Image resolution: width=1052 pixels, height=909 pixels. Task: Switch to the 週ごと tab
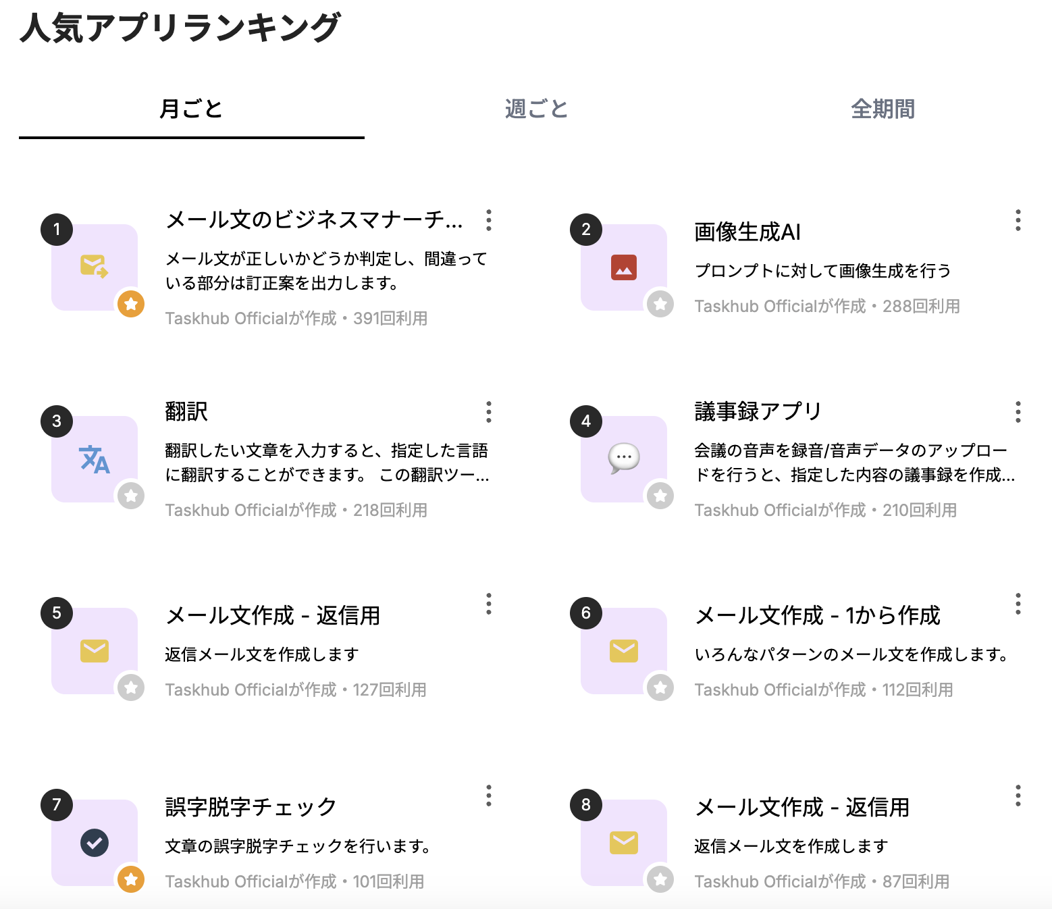(x=537, y=109)
